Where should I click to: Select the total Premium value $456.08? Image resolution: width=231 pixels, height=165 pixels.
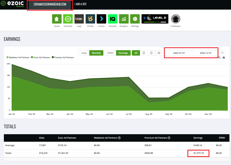pos(149,153)
